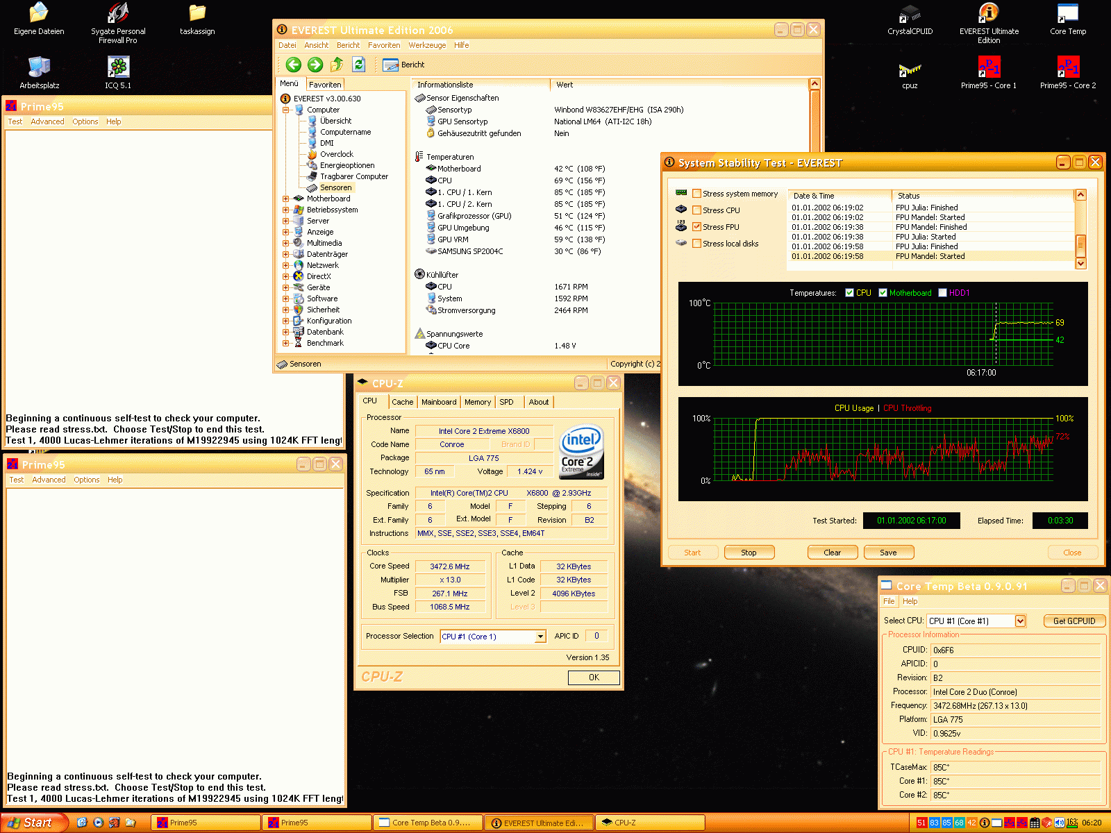Open CrystalCPUID desktop shortcut
This screenshot has width=1111, height=833.
[x=910, y=19]
